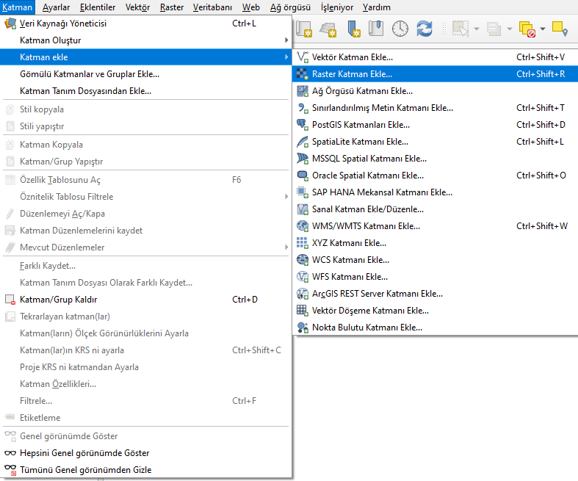The width and height of the screenshot is (578, 481).
Task: Click the Nokta Bulutu Katmanı icon
Action: pos(303,328)
